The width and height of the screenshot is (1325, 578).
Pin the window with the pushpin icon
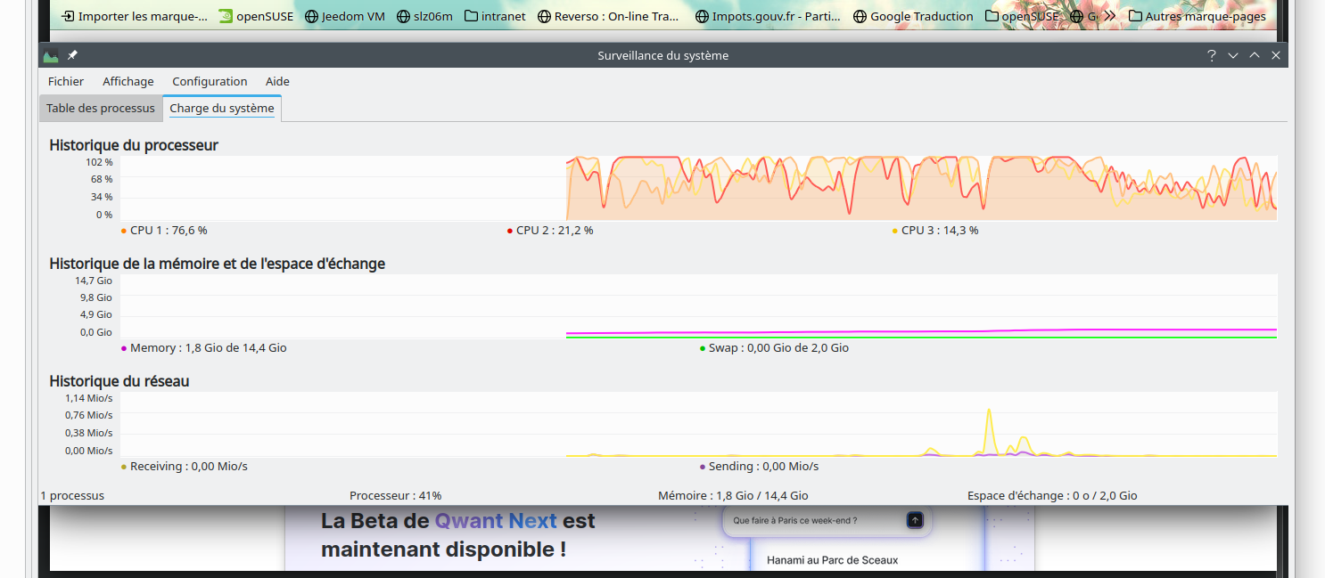(x=73, y=55)
